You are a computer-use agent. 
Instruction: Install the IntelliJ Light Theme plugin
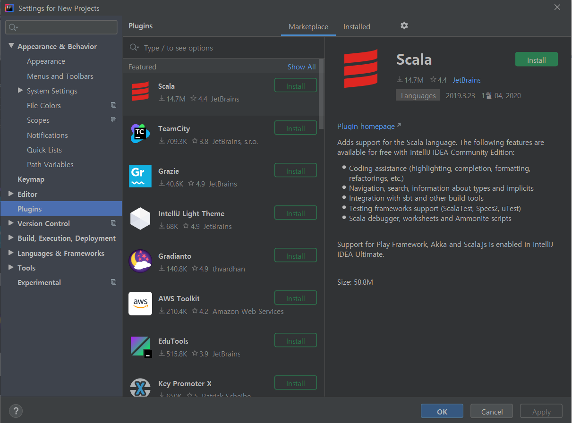pos(296,213)
